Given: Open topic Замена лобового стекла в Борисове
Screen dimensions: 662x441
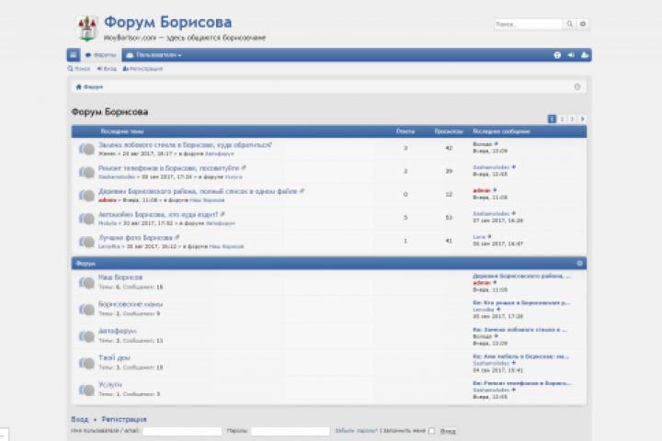Looking at the screenshot, I should tap(185, 145).
